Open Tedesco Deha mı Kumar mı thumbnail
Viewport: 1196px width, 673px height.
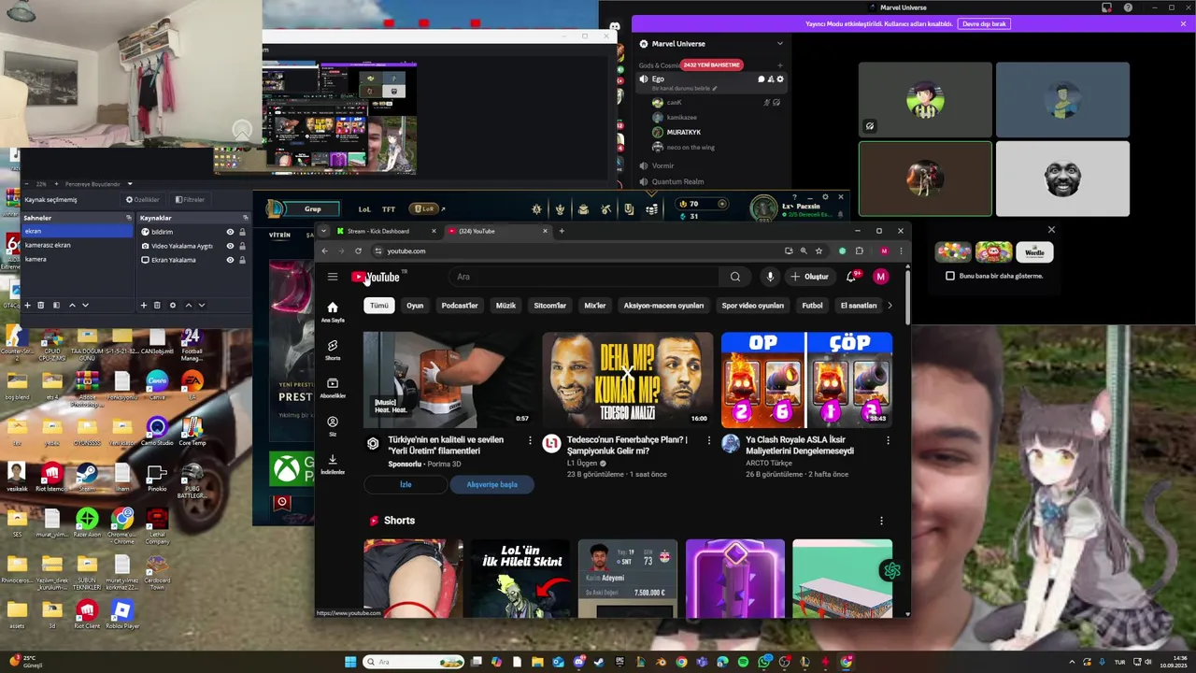point(627,379)
